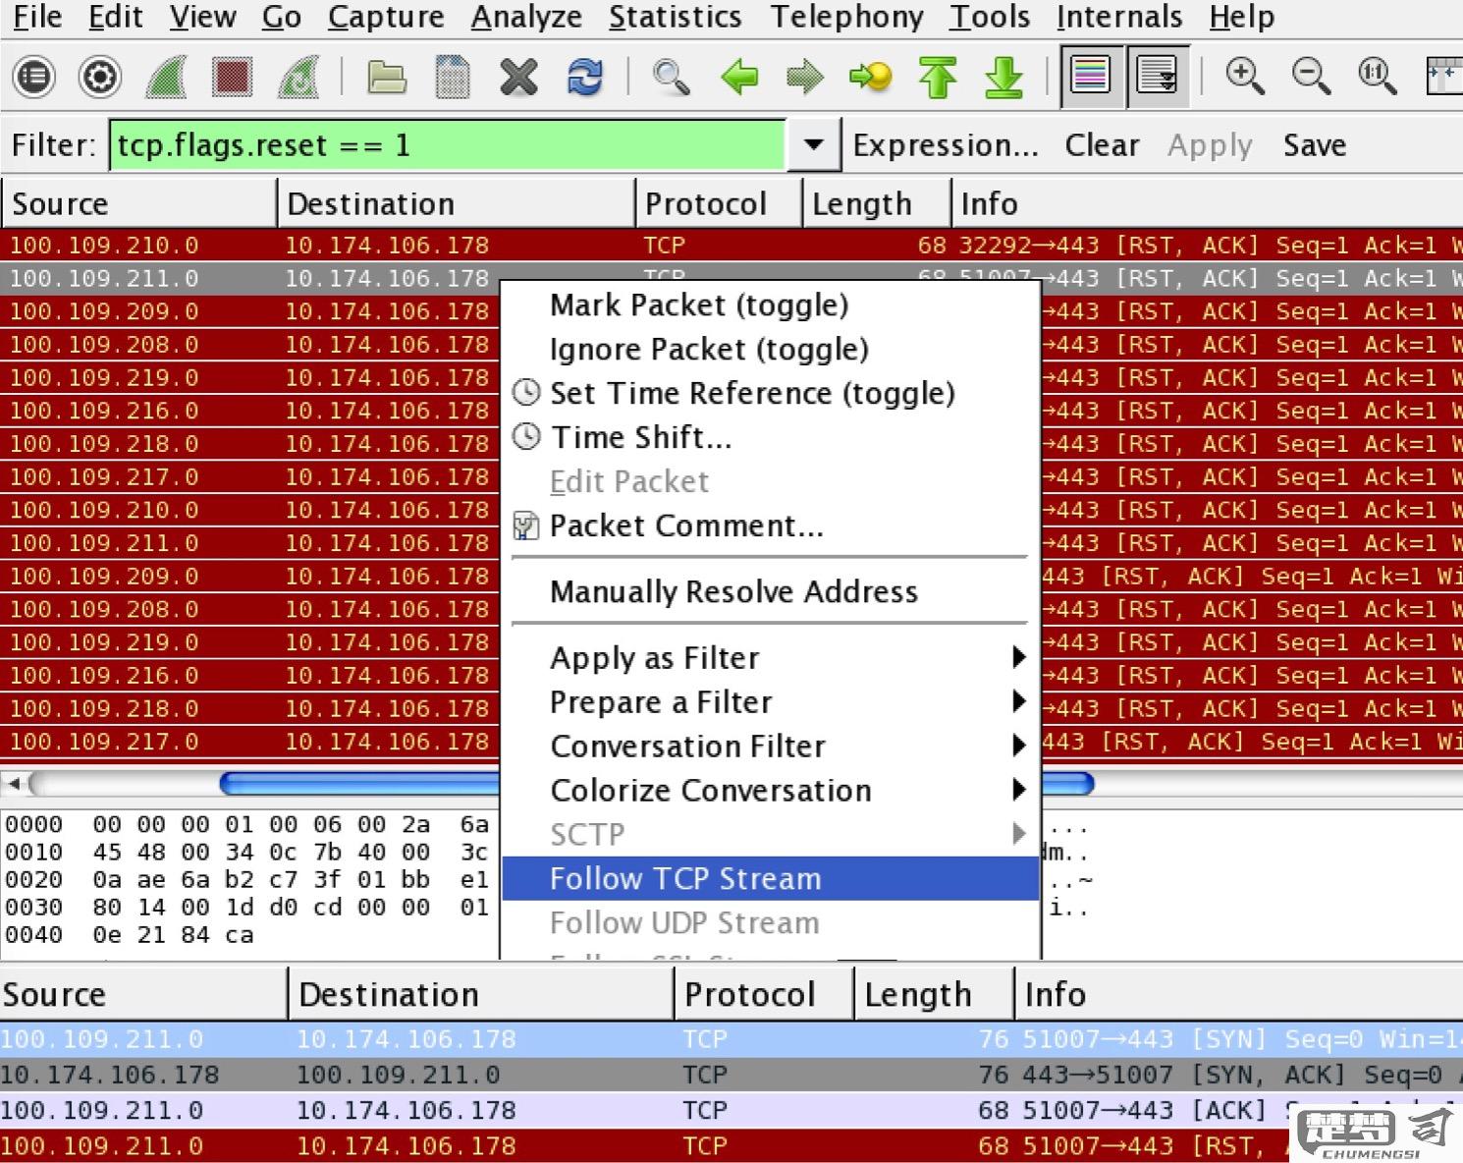Open the Capture menu

[386, 17]
